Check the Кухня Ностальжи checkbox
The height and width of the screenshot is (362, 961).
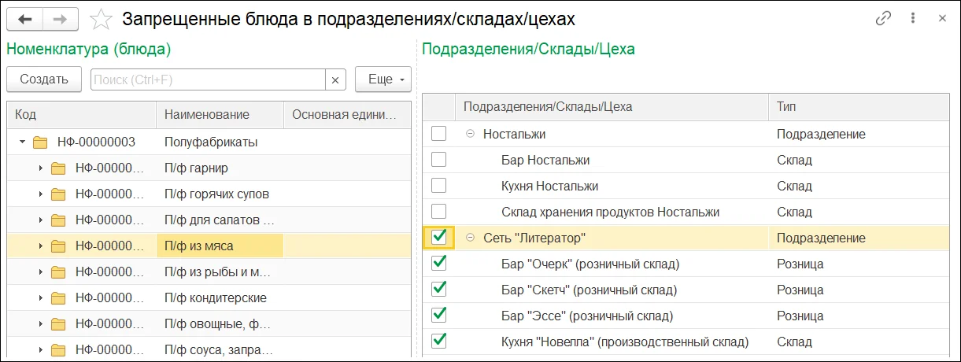click(439, 186)
